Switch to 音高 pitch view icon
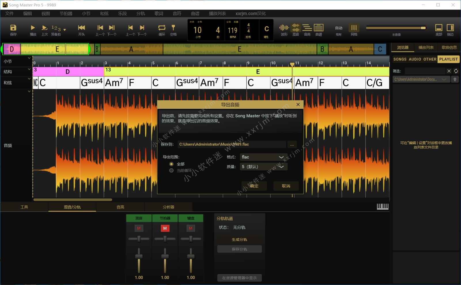This screenshot has height=285, width=461. pos(307,28)
